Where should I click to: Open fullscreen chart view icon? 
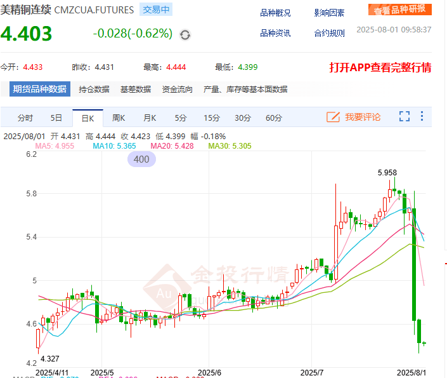405,116
